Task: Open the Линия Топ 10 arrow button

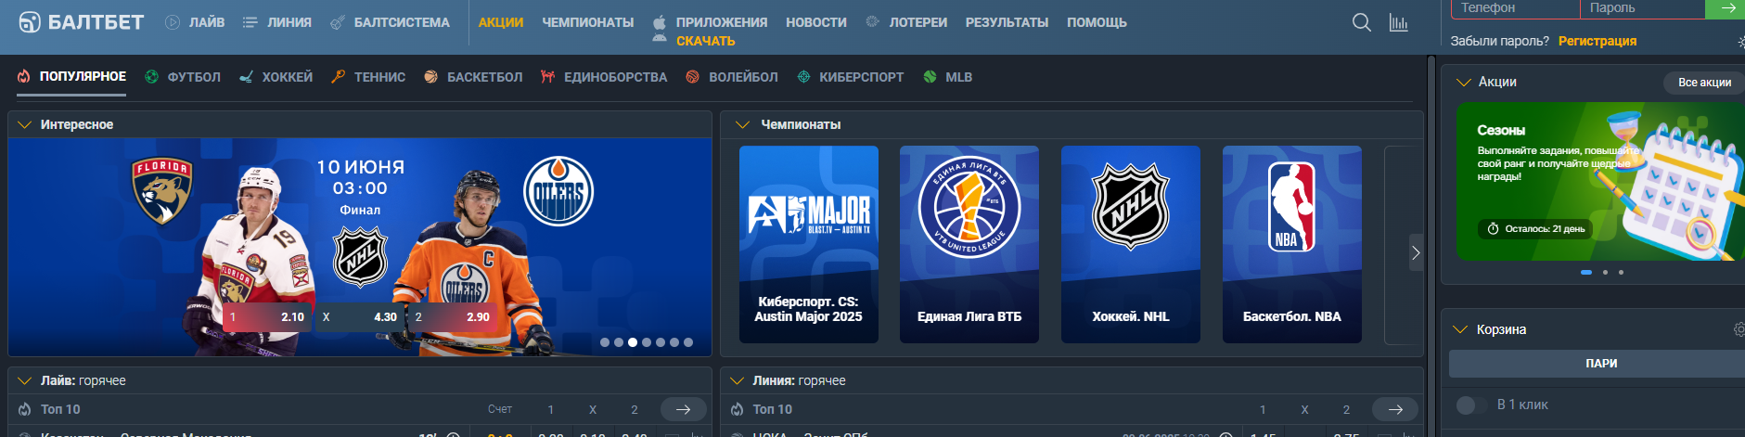Action: coord(1395,409)
